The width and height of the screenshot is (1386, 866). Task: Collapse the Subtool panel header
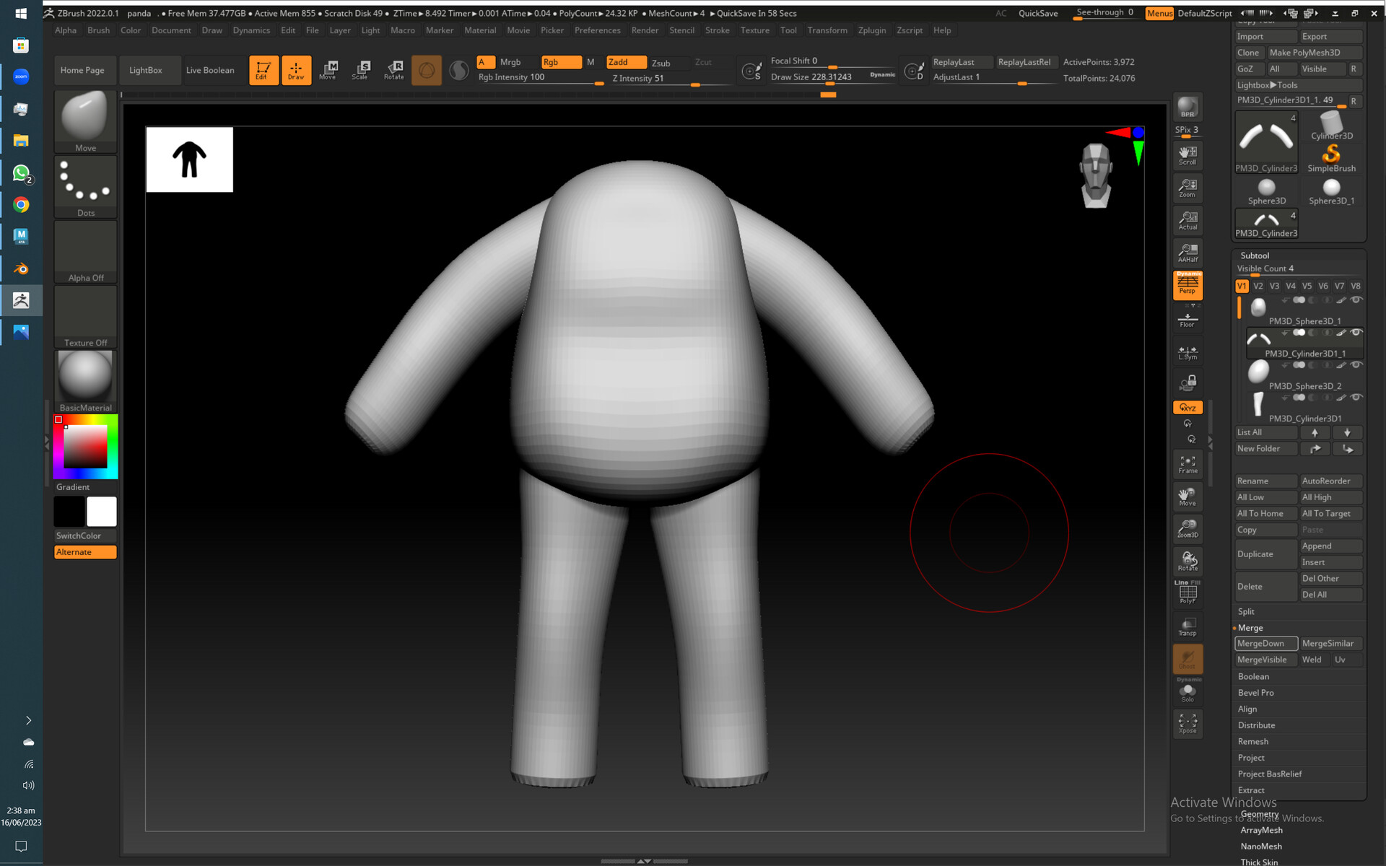(x=1255, y=255)
